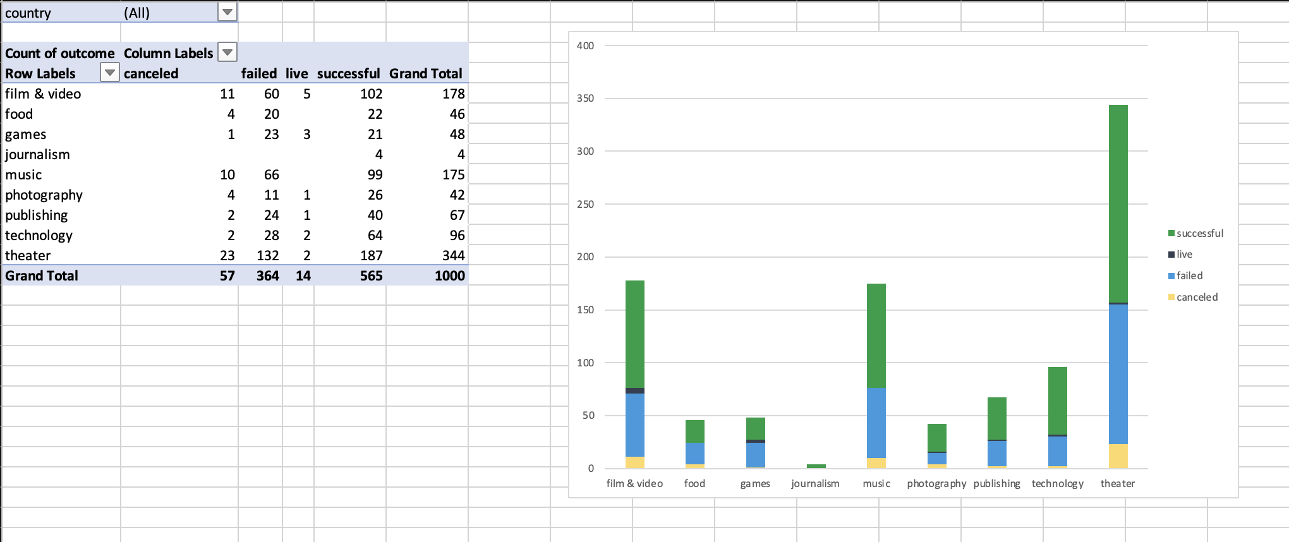Viewport: 1289px width, 542px height.
Task: Click the 'publishing' row label
Action: pyautogui.click(x=37, y=215)
